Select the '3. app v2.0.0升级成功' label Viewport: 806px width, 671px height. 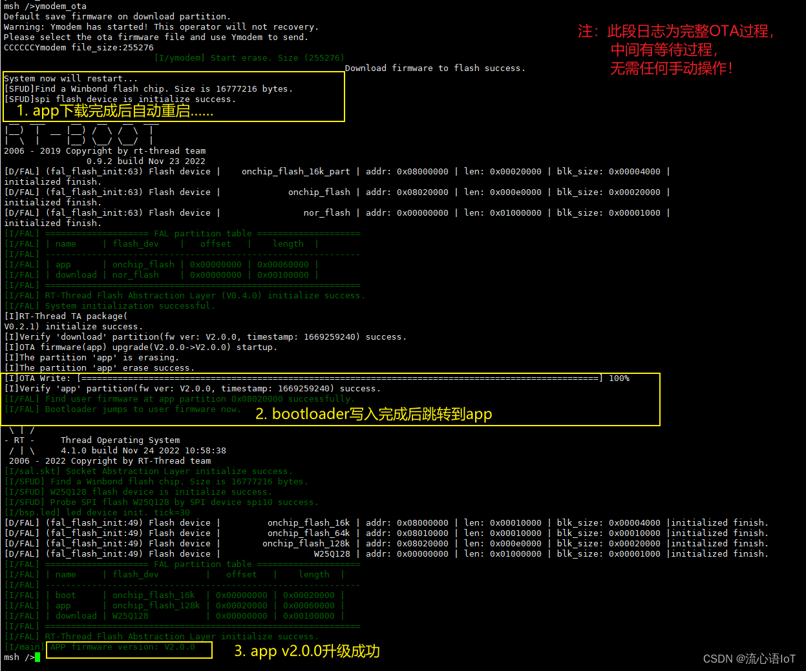pyautogui.click(x=307, y=650)
